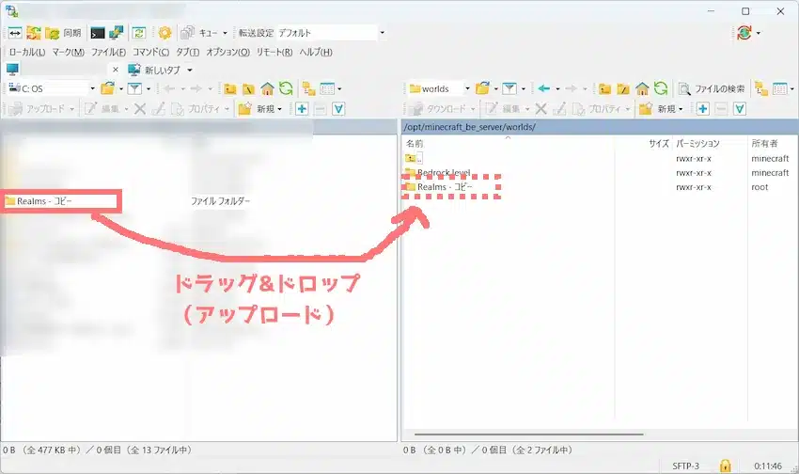Open the オプション(O) menu
Image resolution: width=799 pixels, height=474 pixels.
(x=227, y=52)
